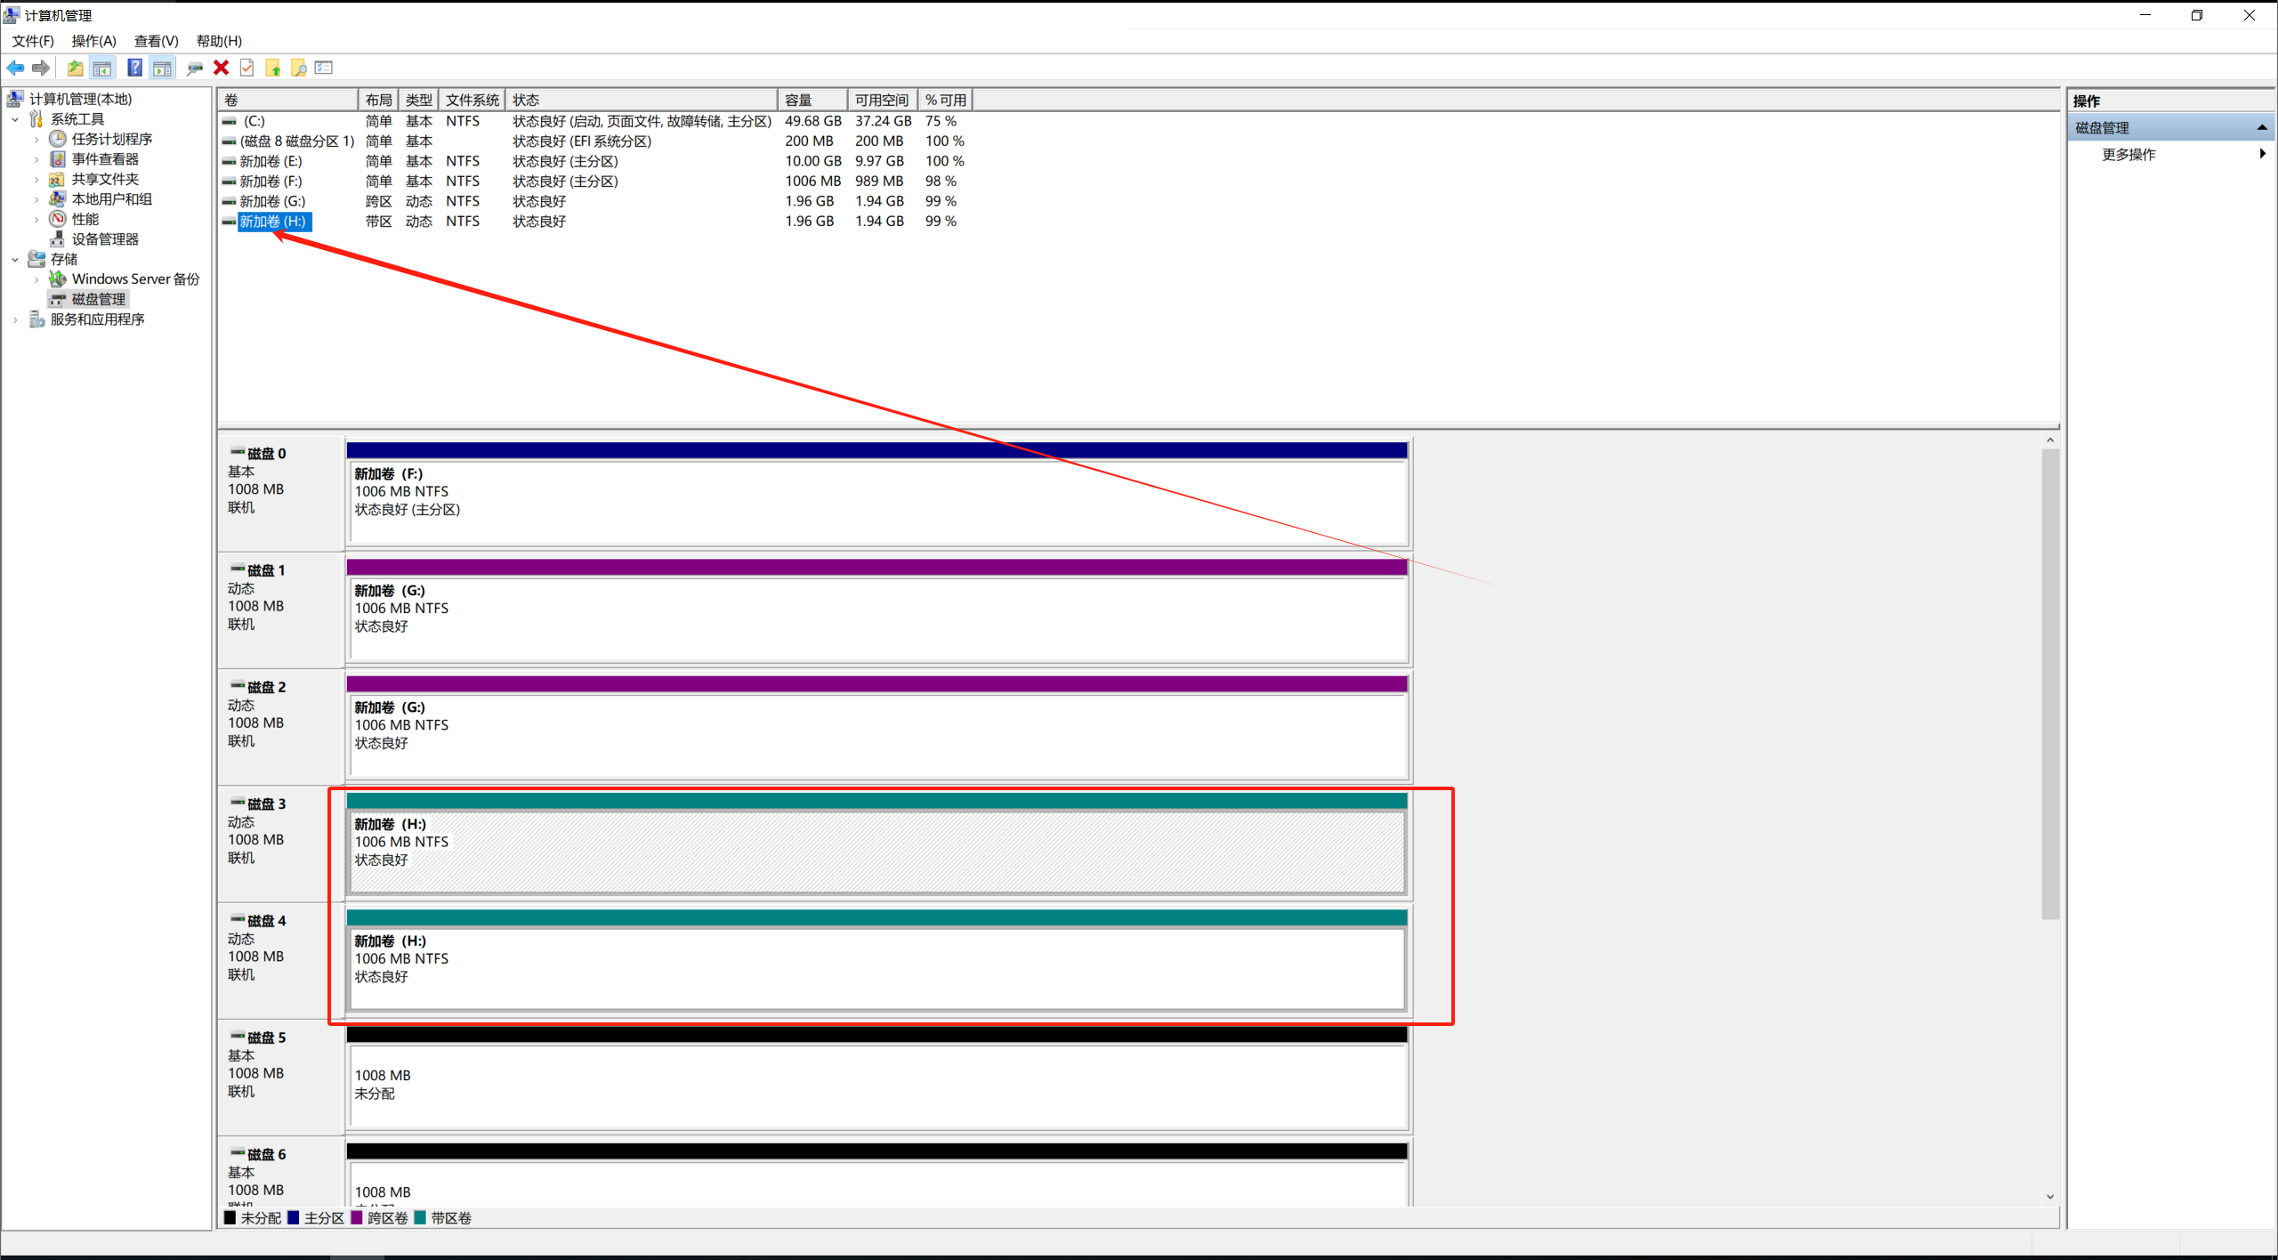Image resolution: width=2278 pixels, height=1260 pixels.
Task: Click the teal 带区卷 legend swatch
Action: pyautogui.click(x=420, y=1217)
